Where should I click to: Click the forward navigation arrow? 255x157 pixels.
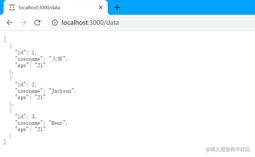(23, 23)
